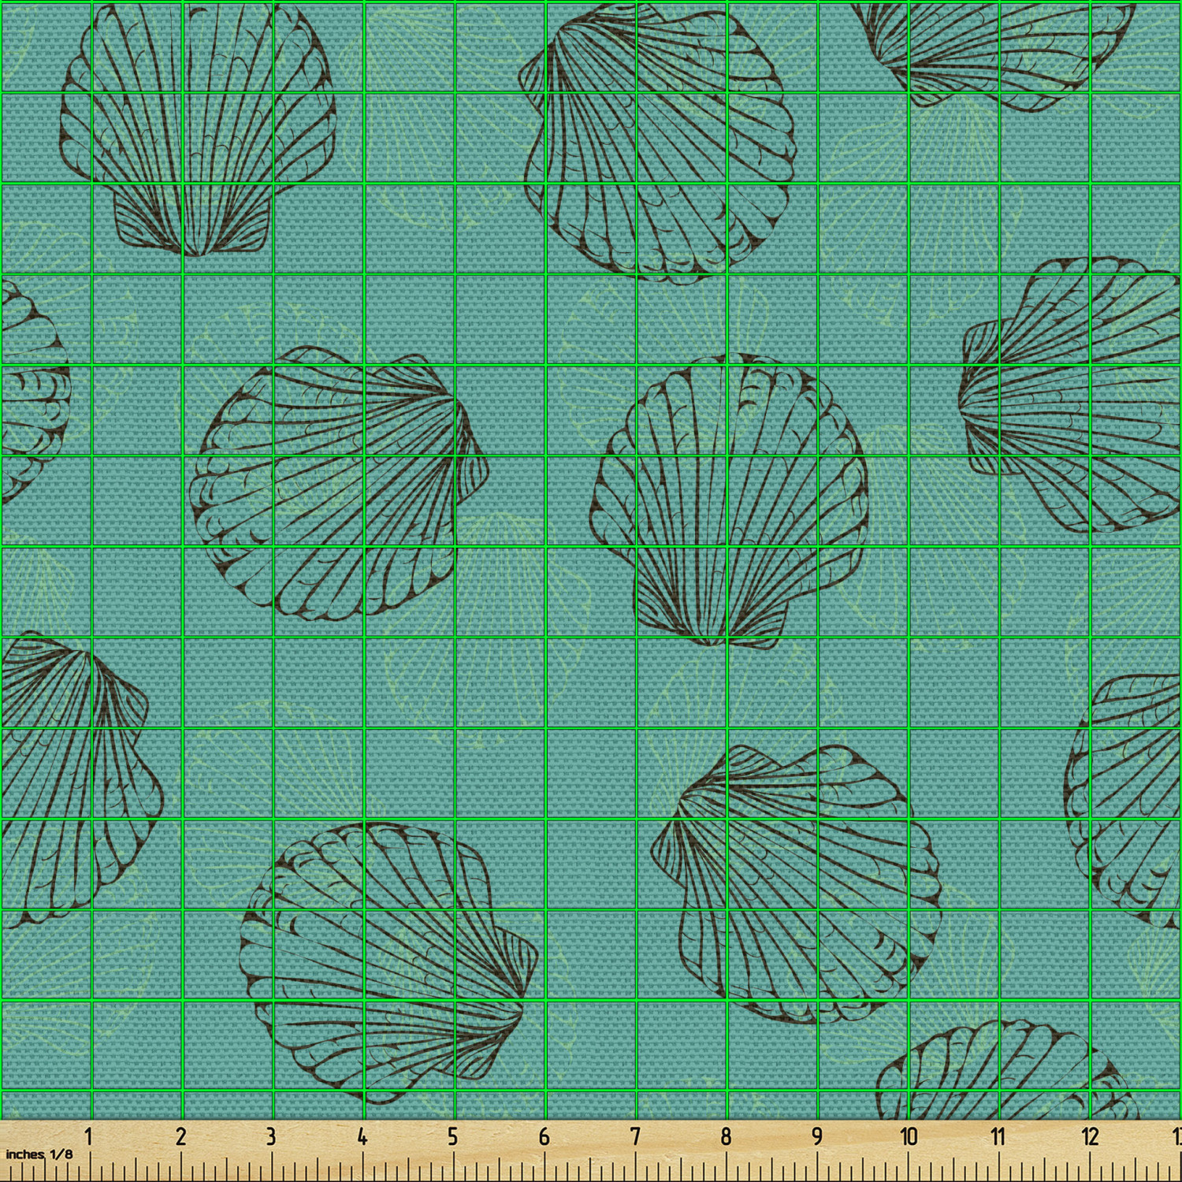Click the number 7 on the ruler

click(x=635, y=1136)
